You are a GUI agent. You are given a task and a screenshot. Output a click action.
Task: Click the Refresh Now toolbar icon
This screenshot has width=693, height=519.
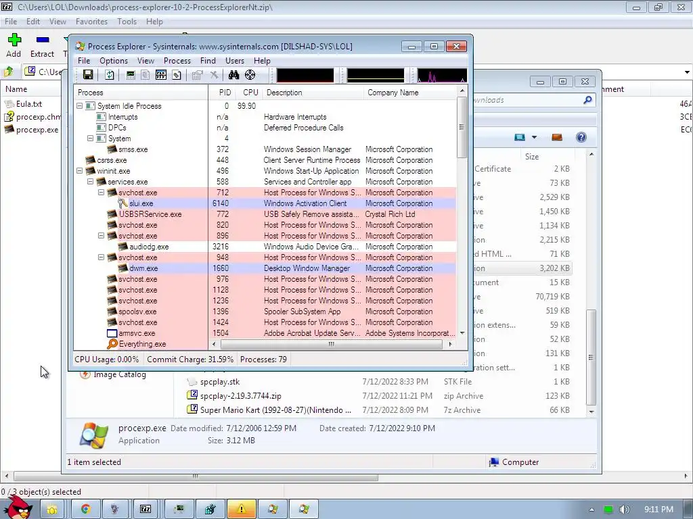[110, 74]
